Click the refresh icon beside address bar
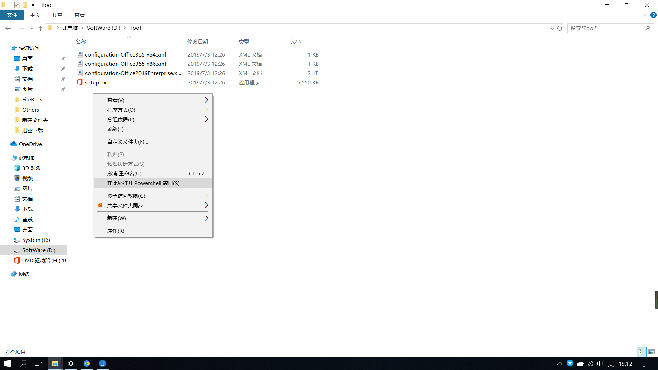This screenshot has height=370, width=658. pyautogui.click(x=560, y=28)
